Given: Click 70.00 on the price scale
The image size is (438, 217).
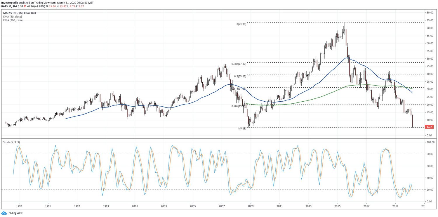Looking at the screenshot, I should tap(429, 28).
